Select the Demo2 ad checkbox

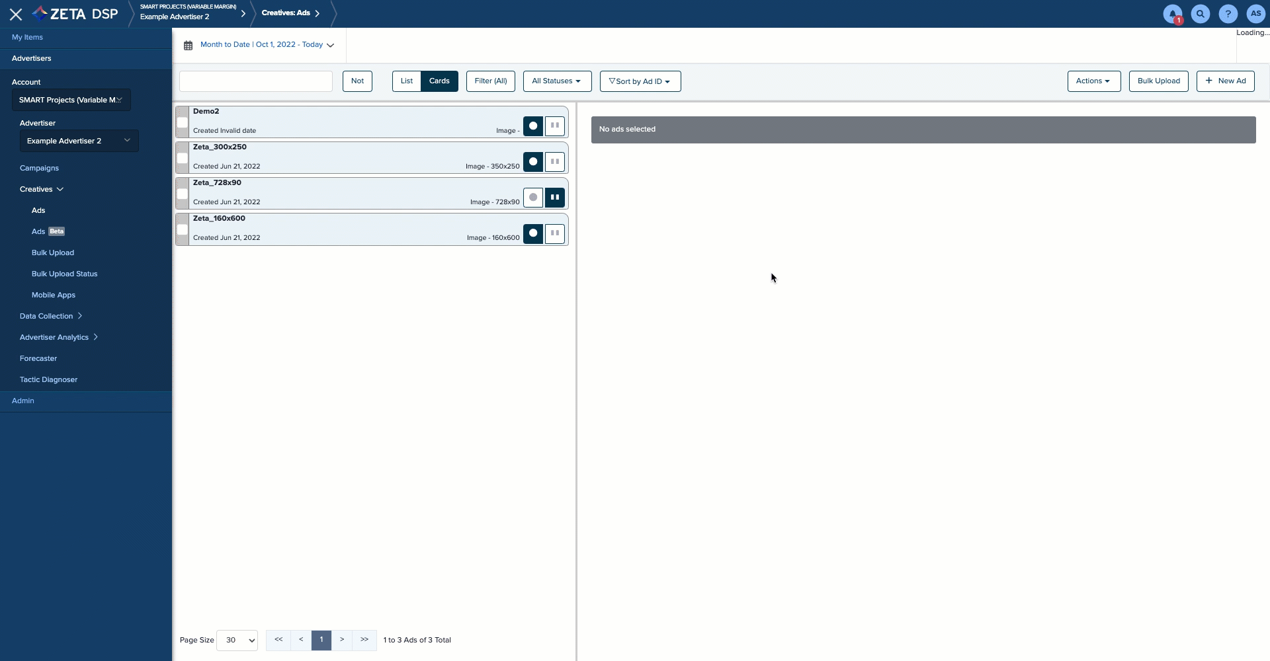pos(182,122)
